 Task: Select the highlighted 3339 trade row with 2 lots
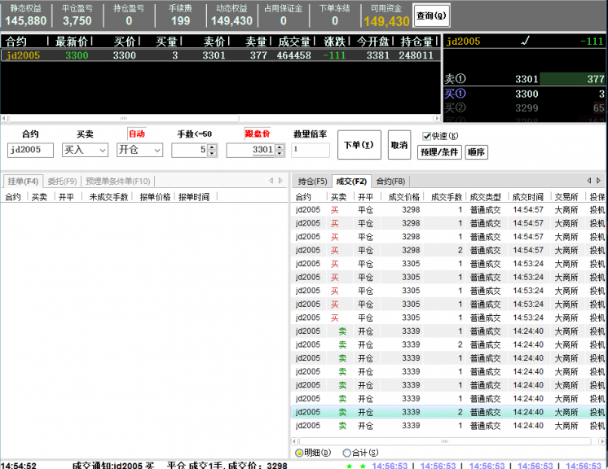point(448,412)
